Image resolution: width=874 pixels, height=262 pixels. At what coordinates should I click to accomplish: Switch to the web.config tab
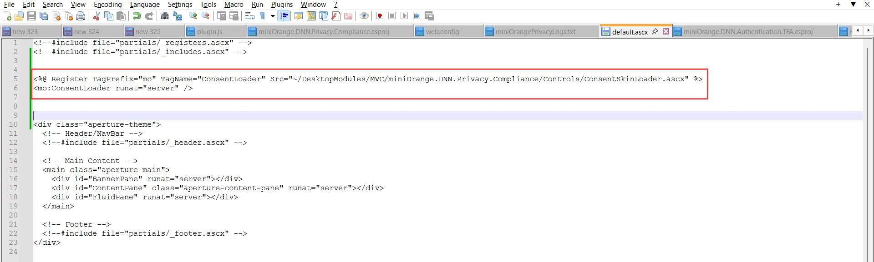(x=448, y=32)
